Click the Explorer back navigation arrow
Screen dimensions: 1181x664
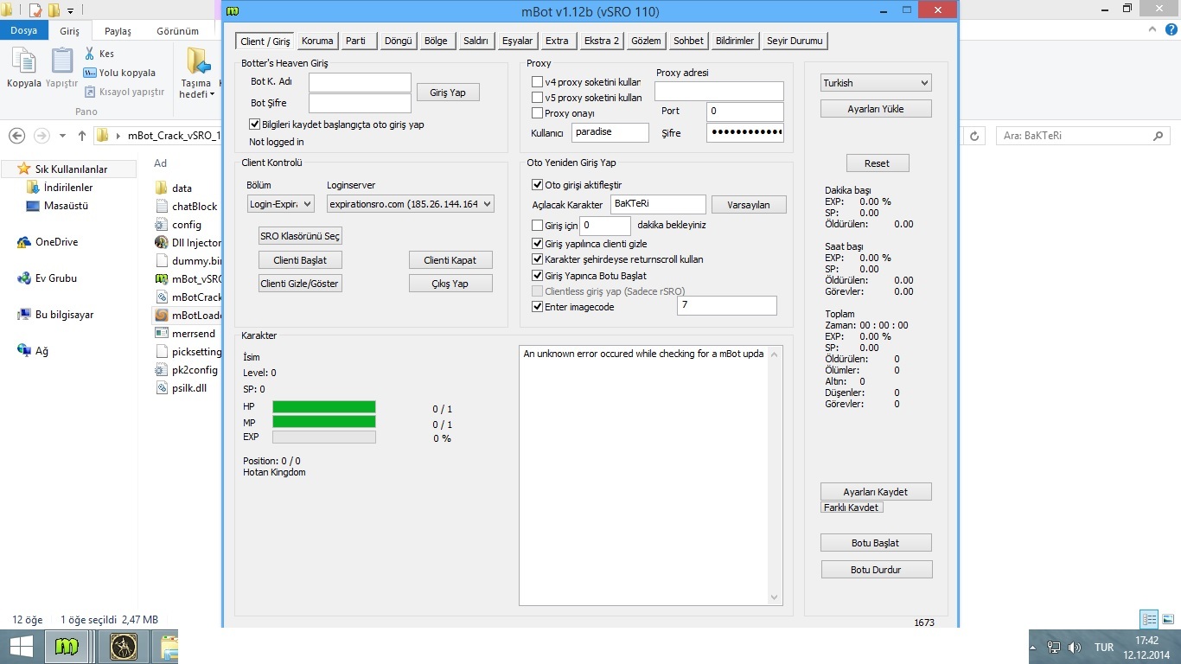coord(16,136)
